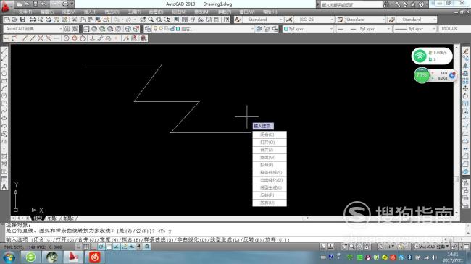The width and height of the screenshot is (471, 264).
Task: Toggle Snap Mode in status bar
Action: (x=78, y=247)
